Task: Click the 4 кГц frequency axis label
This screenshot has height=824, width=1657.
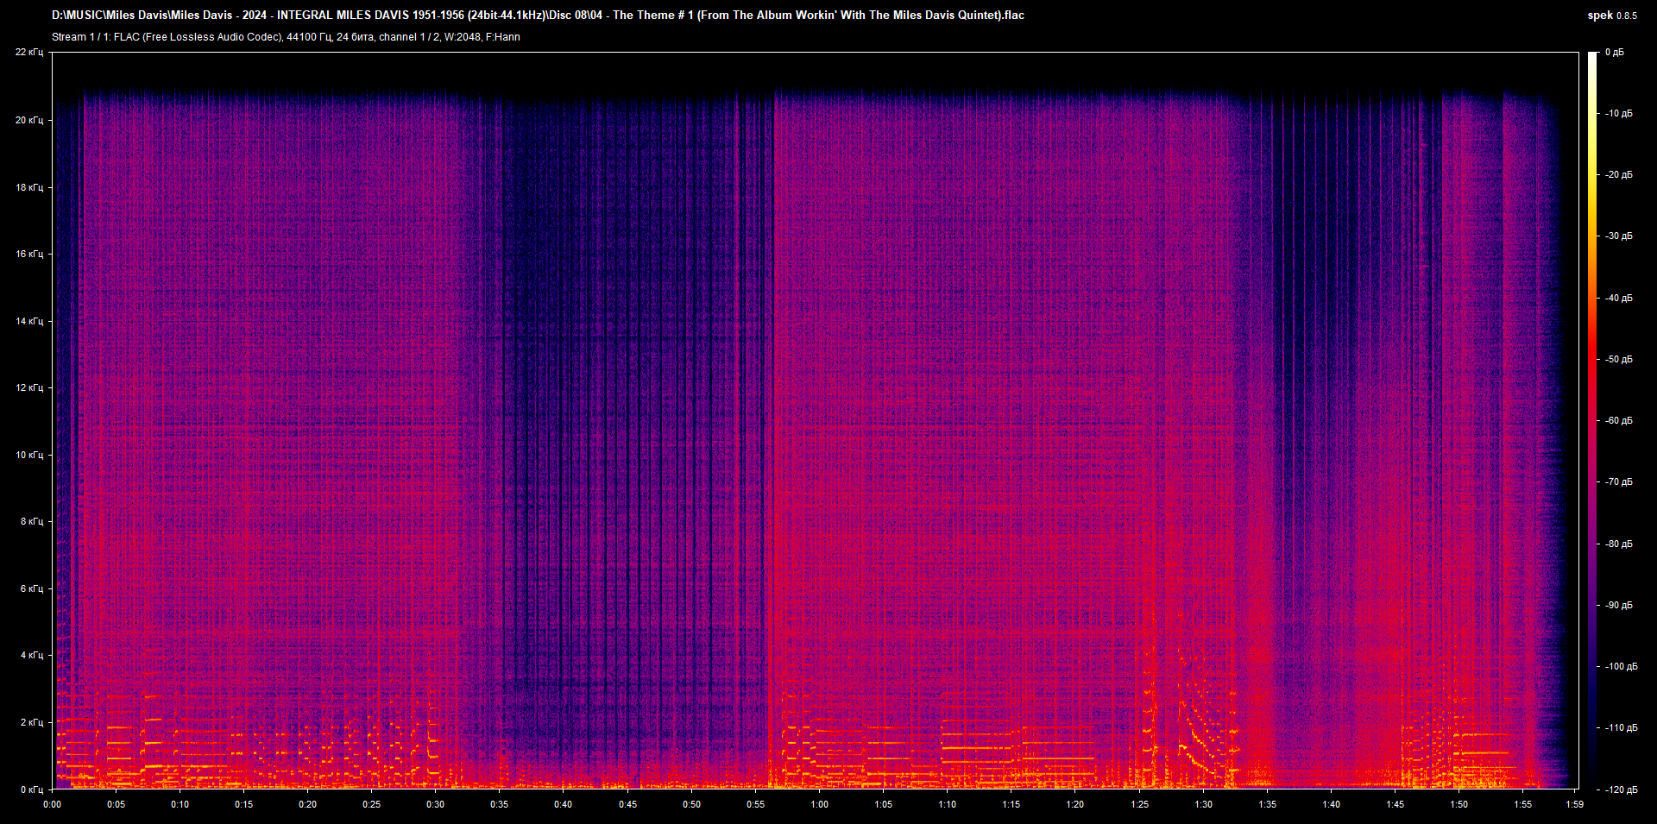Action: (32, 655)
